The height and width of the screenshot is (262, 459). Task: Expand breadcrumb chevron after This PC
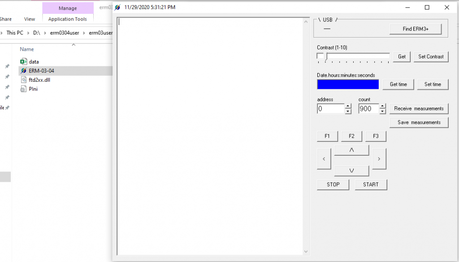point(28,33)
